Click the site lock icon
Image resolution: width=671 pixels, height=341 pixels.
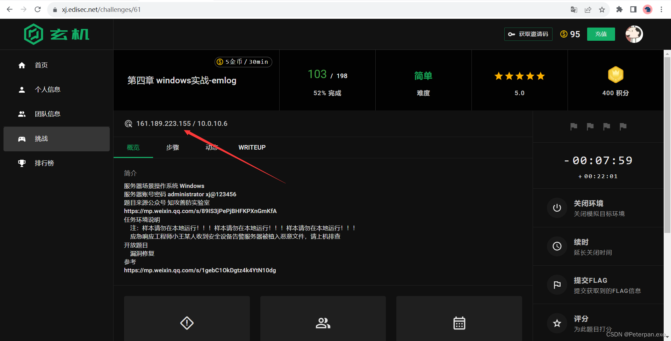click(x=55, y=10)
